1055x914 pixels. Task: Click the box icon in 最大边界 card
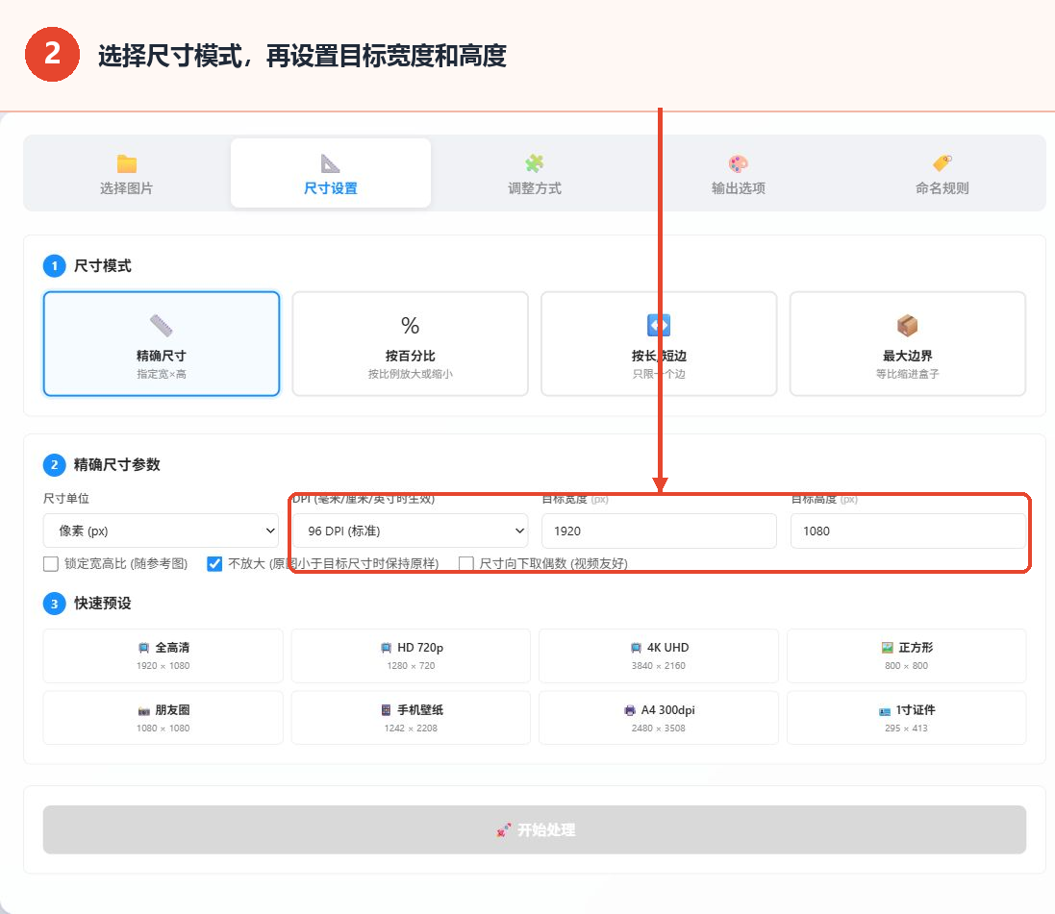[x=908, y=326]
